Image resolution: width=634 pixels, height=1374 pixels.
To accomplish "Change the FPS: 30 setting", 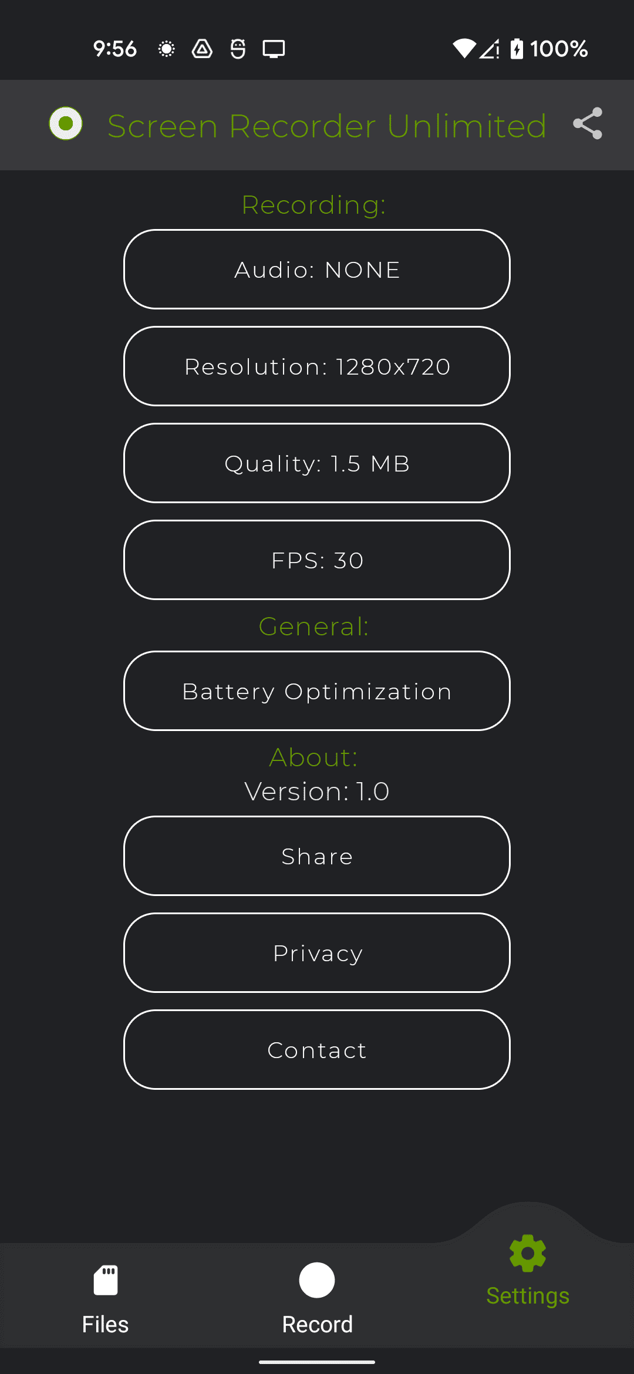I will click(x=317, y=560).
